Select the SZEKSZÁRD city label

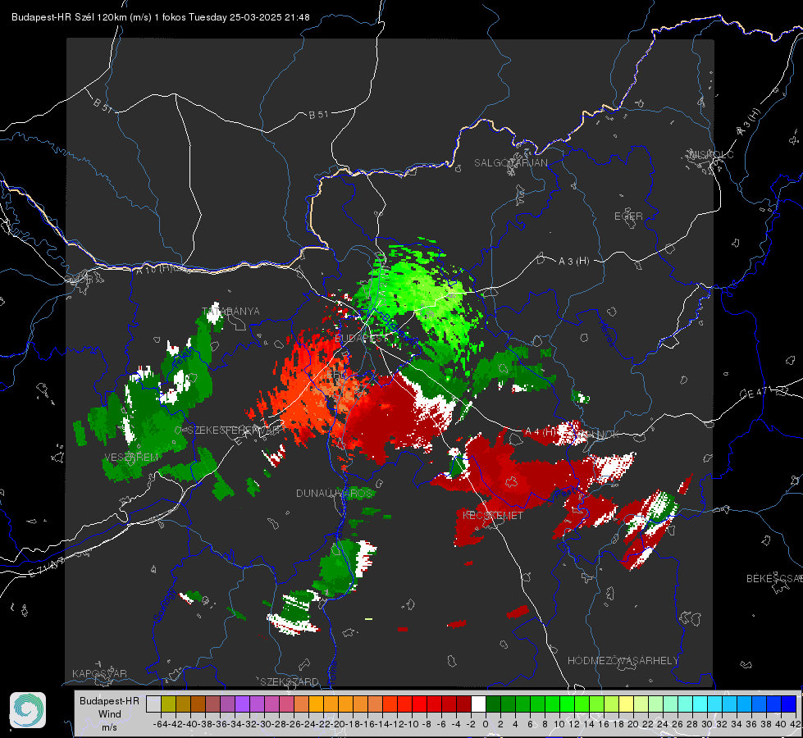(290, 681)
